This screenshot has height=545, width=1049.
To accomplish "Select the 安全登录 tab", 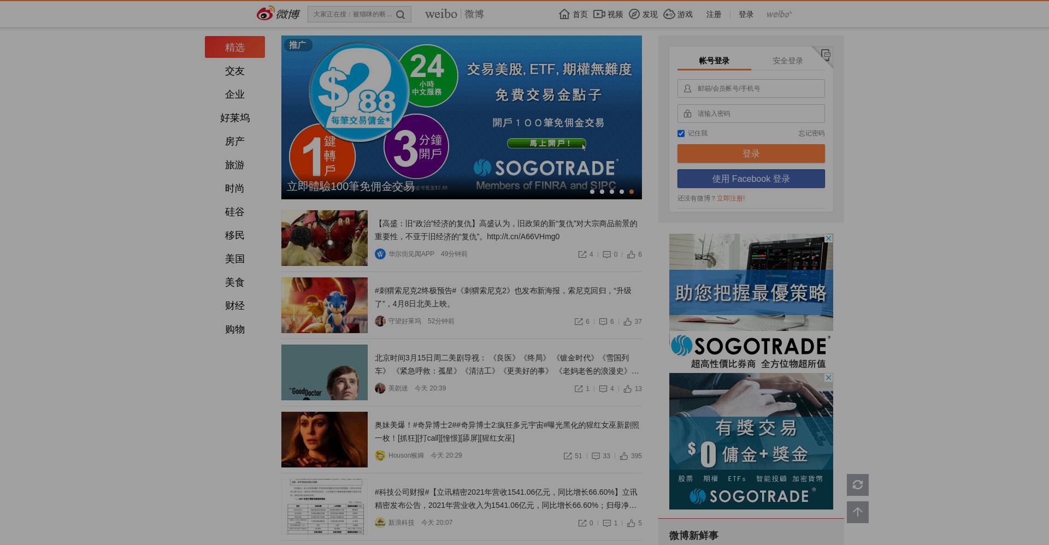I will 787,61.
